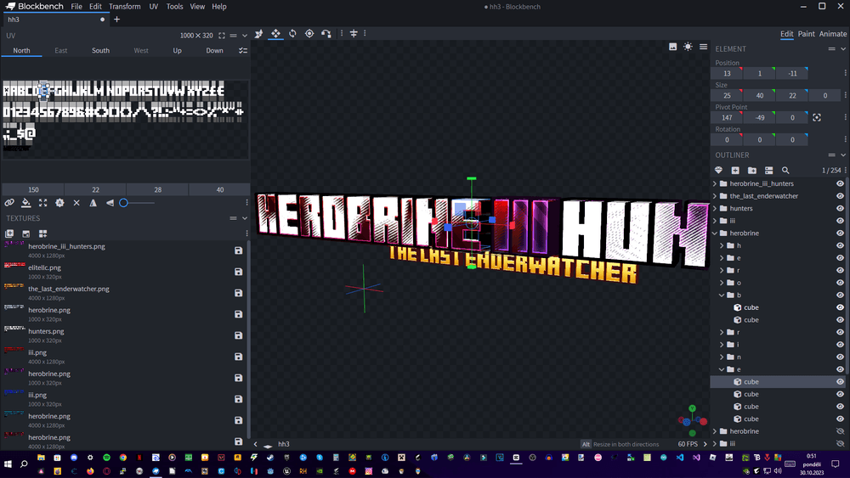This screenshot has height=478, width=850.
Task: Click the Add Cube icon in Outliner
Action: [x=735, y=171]
